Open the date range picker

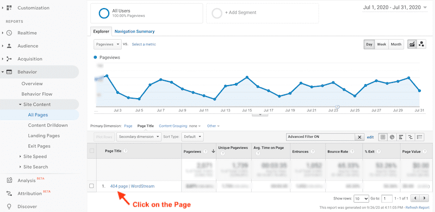click(x=395, y=8)
